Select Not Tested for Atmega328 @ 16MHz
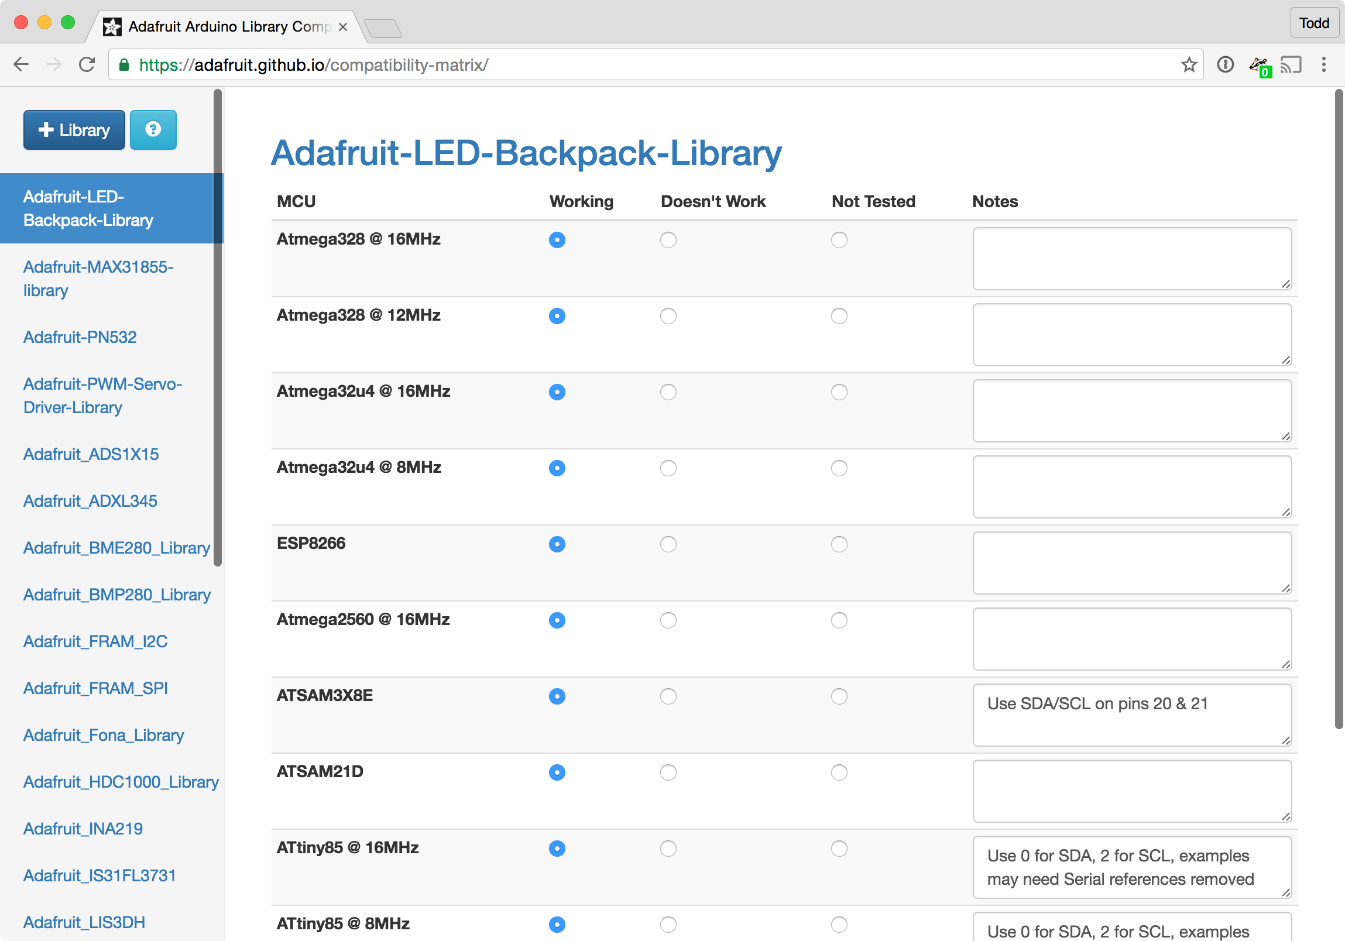This screenshot has width=1345, height=941. click(x=839, y=240)
